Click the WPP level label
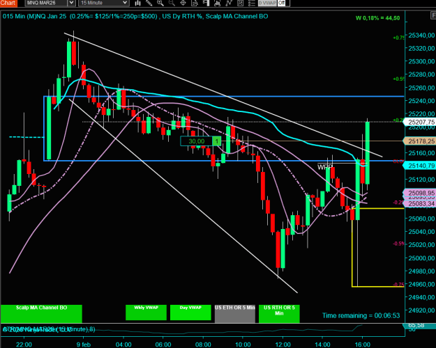 pos(325,167)
